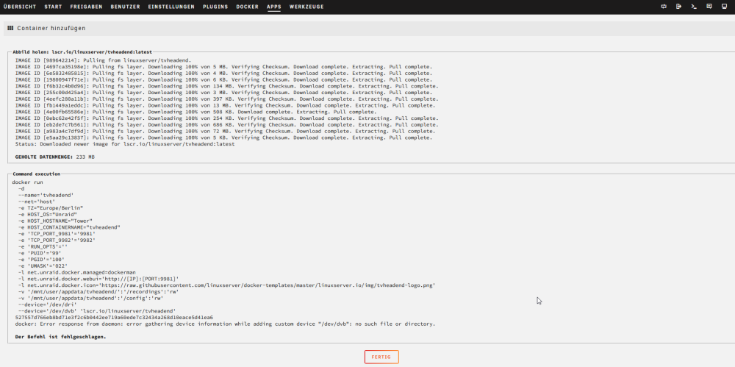Open the Werkzeuge menu
This screenshot has width=735, height=367.
point(306,7)
